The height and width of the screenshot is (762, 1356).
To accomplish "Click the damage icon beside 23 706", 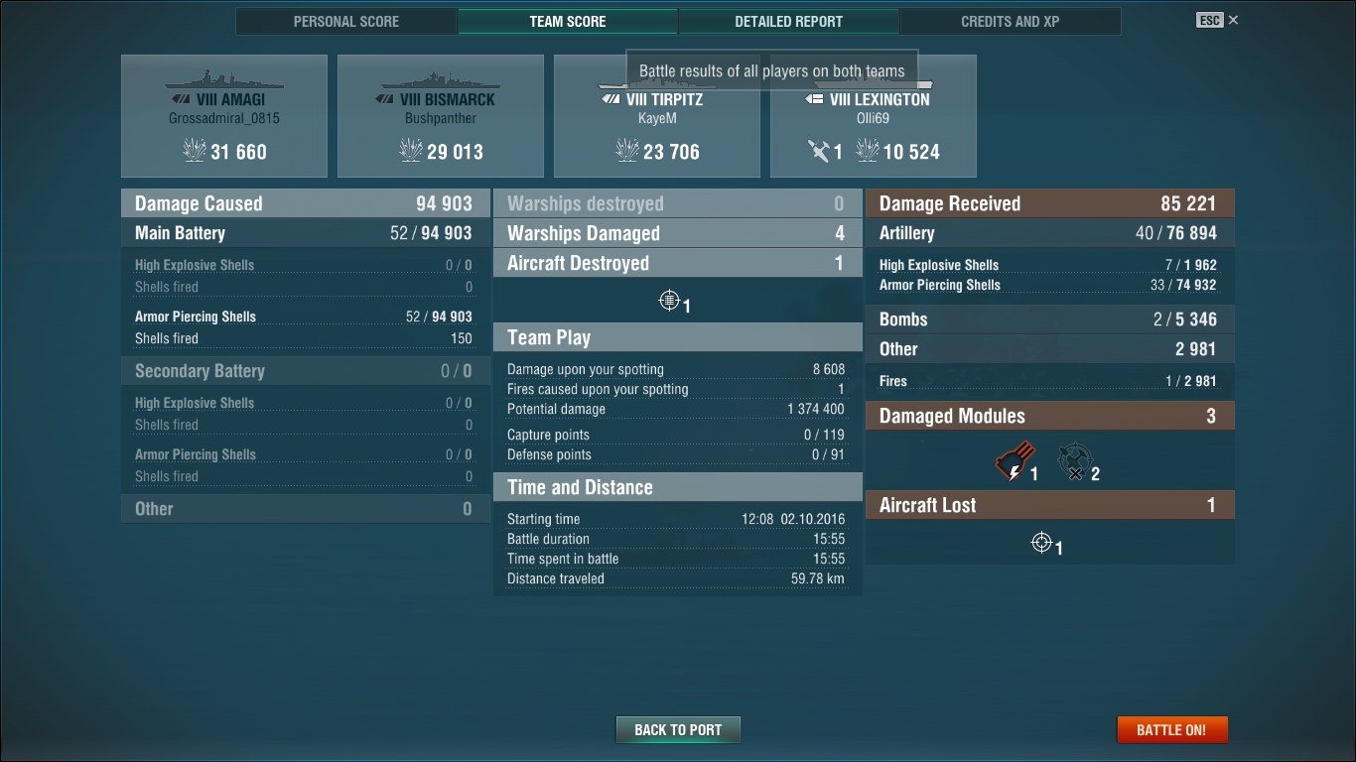I will [627, 151].
